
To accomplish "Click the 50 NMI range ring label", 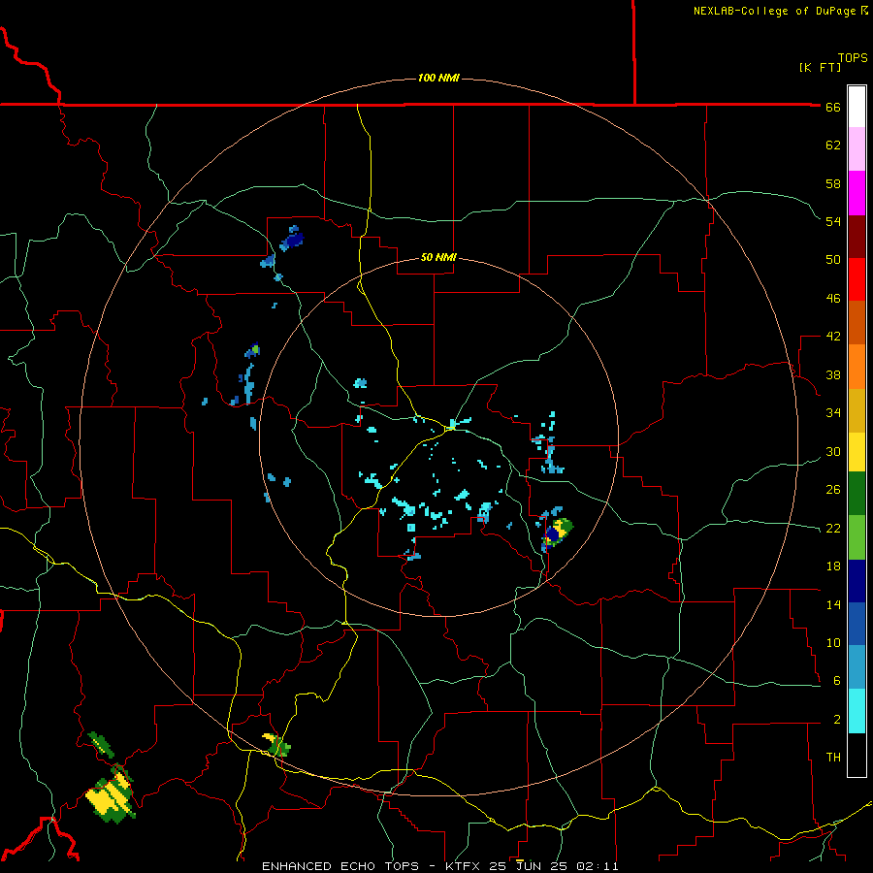I will pos(438,257).
